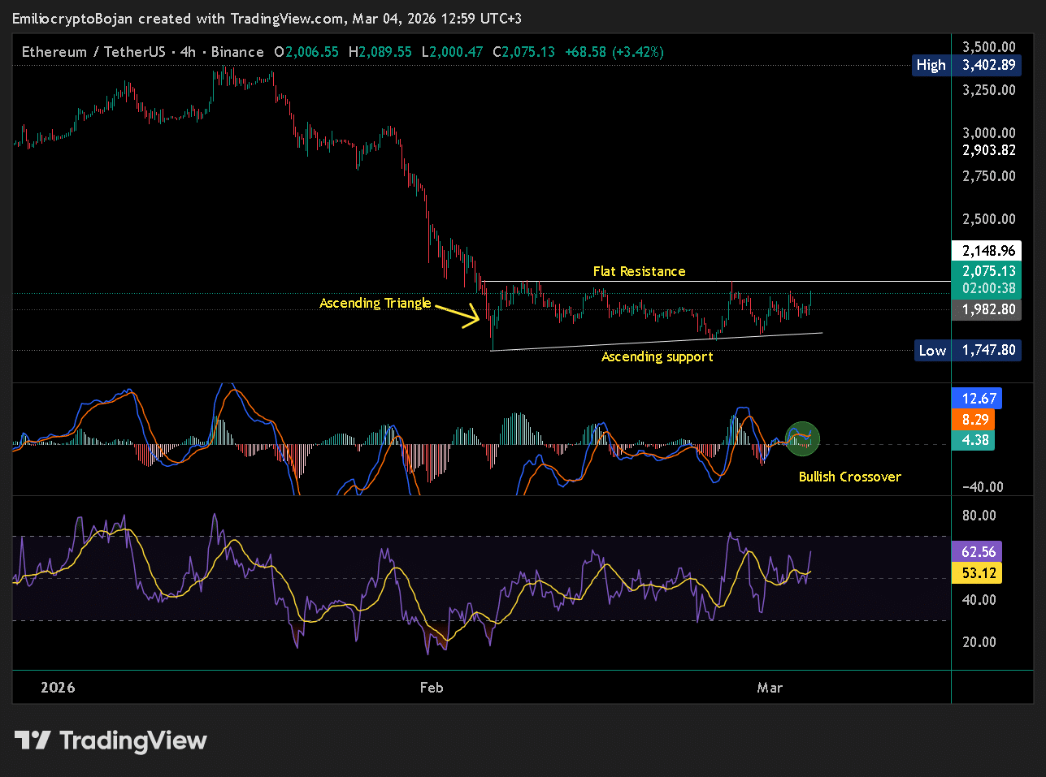Click the Flat Resistance annotation text
This screenshot has width=1046, height=777.
pos(639,270)
